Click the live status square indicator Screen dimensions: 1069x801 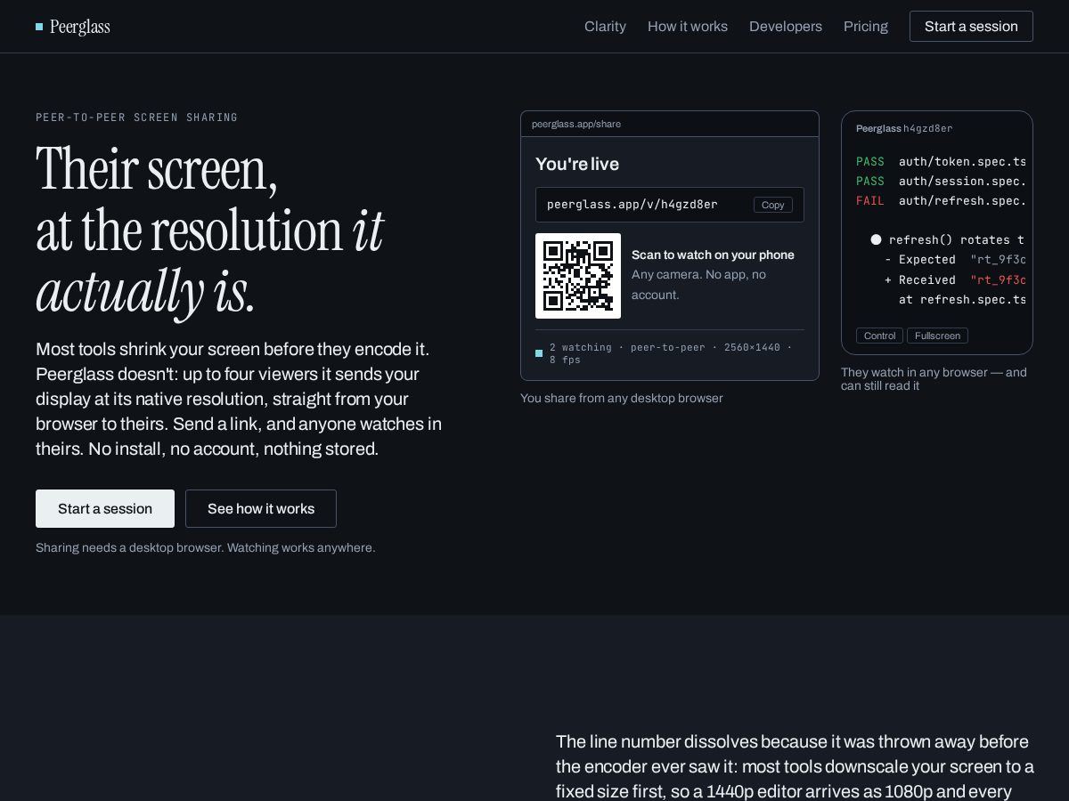pos(539,353)
